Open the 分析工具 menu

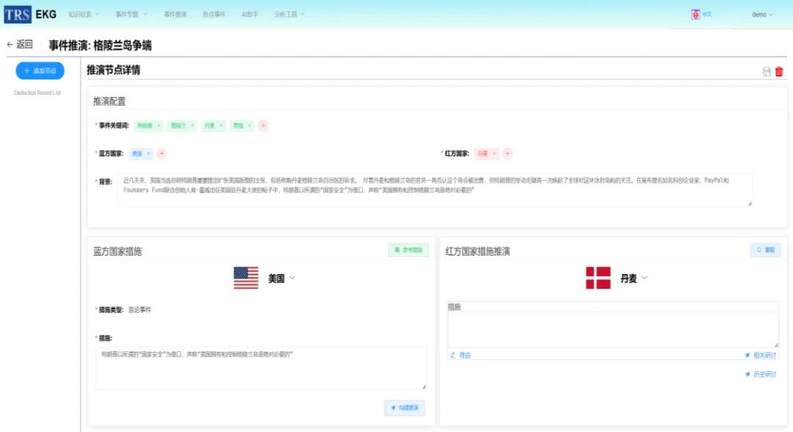click(289, 15)
